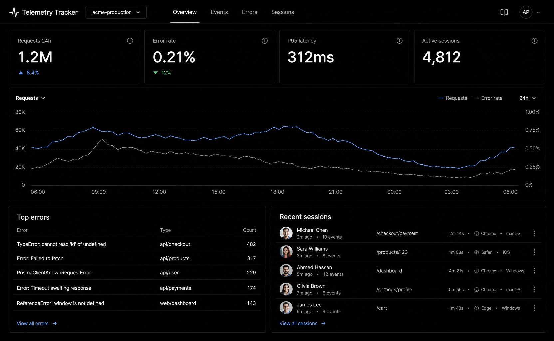Click the api/checkout type cell
The image size is (554, 341).
point(175,244)
